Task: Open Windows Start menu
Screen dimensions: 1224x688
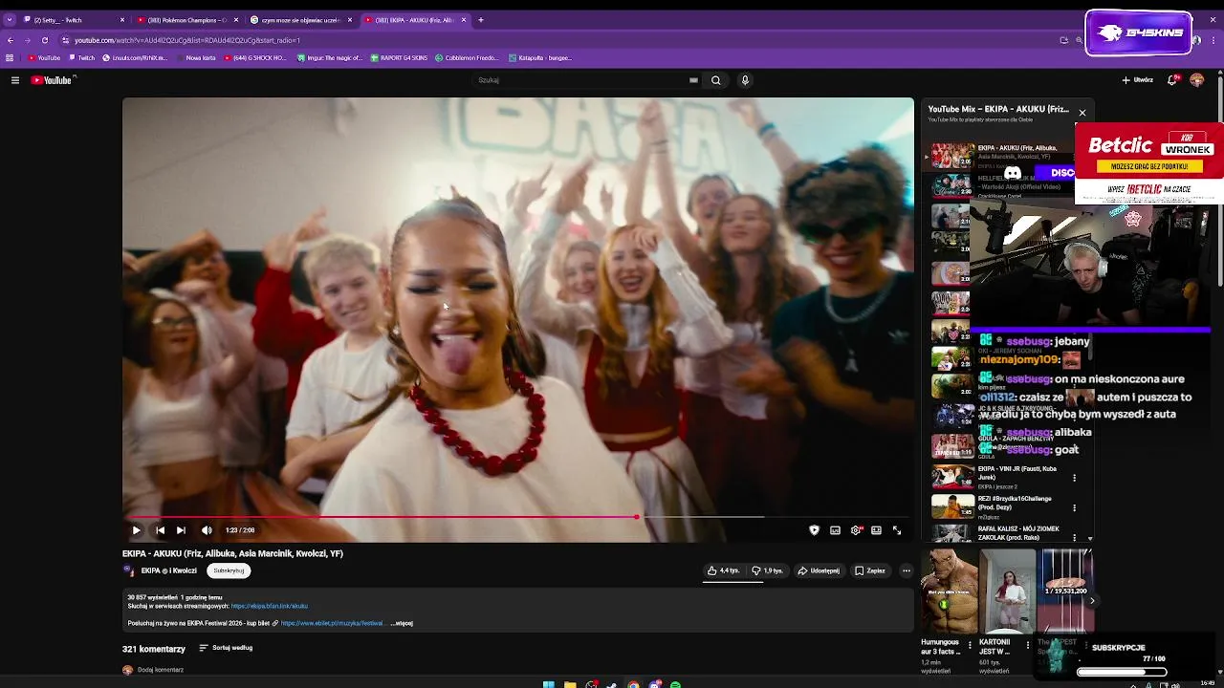Action: coord(549,684)
